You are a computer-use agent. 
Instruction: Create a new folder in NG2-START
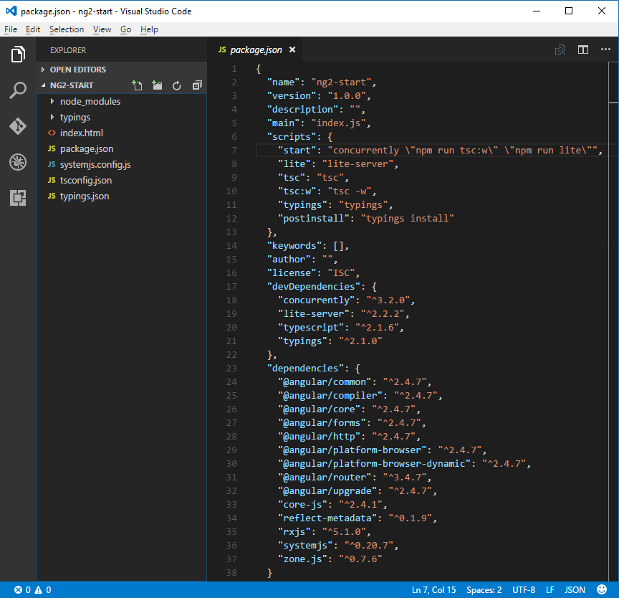click(x=157, y=85)
